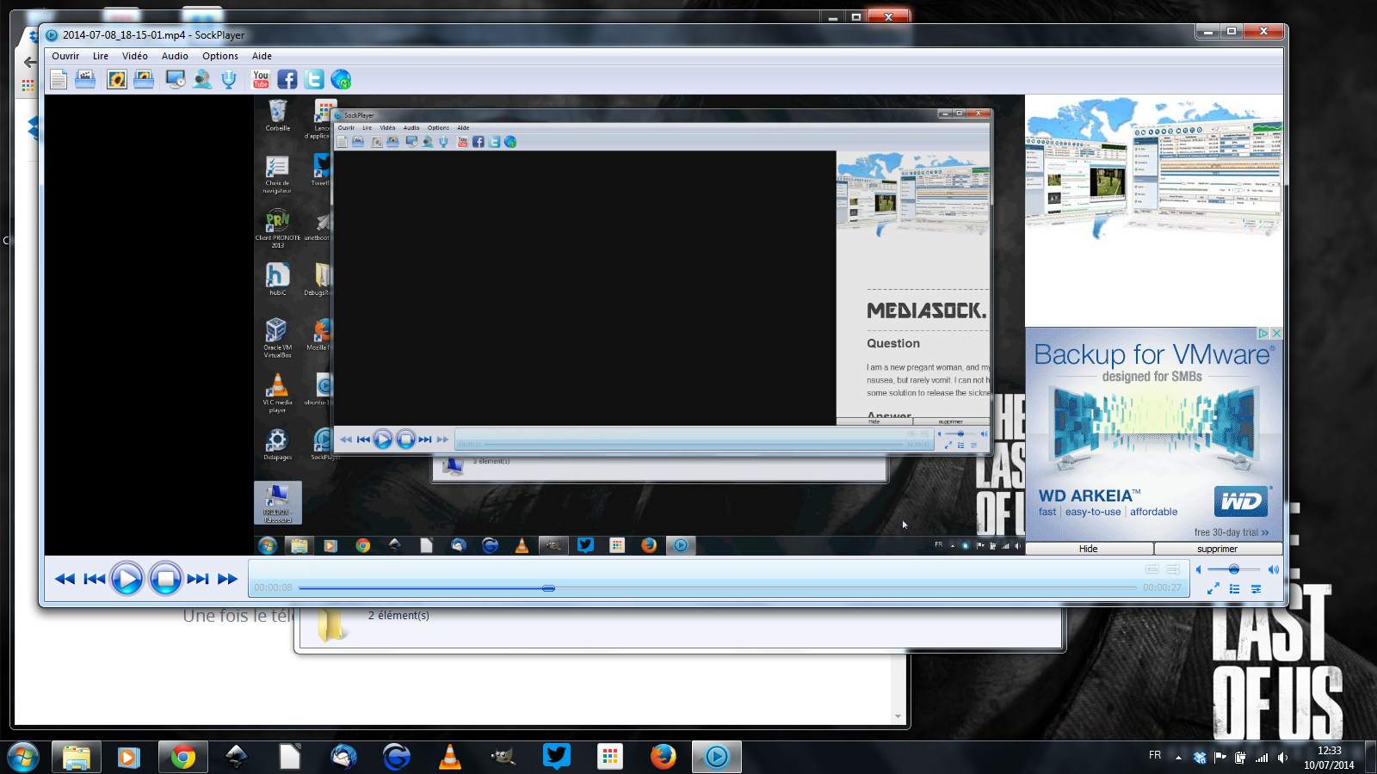Skip to the previous track

[94, 579]
